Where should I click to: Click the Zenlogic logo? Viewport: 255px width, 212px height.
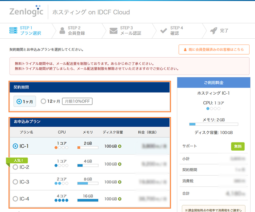(26, 12)
